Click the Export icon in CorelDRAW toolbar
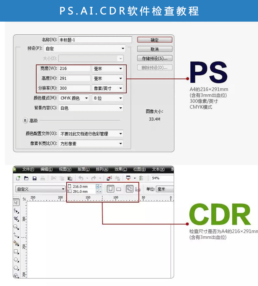 tap(118, 178)
